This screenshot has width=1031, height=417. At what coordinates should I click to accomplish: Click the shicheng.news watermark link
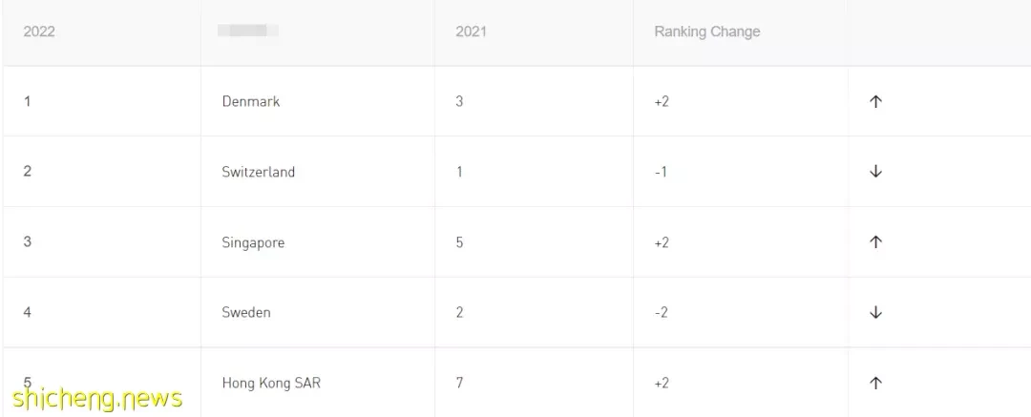pos(97,398)
